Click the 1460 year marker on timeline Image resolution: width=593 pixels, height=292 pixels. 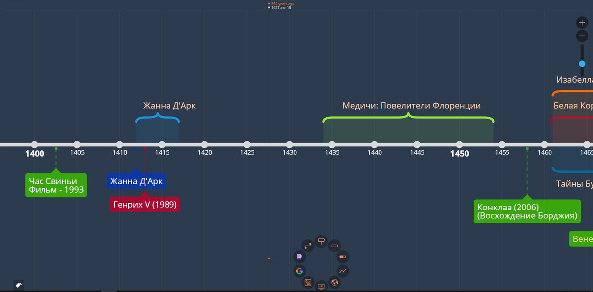point(544,144)
